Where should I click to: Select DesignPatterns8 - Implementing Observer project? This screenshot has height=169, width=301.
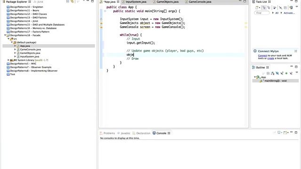point(34,71)
